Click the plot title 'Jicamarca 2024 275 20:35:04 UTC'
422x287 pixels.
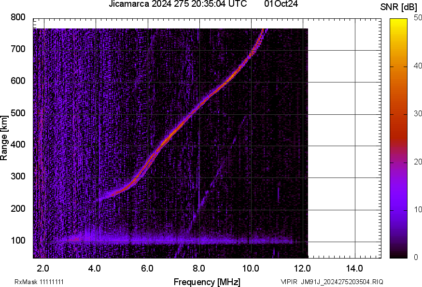[178, 3]
